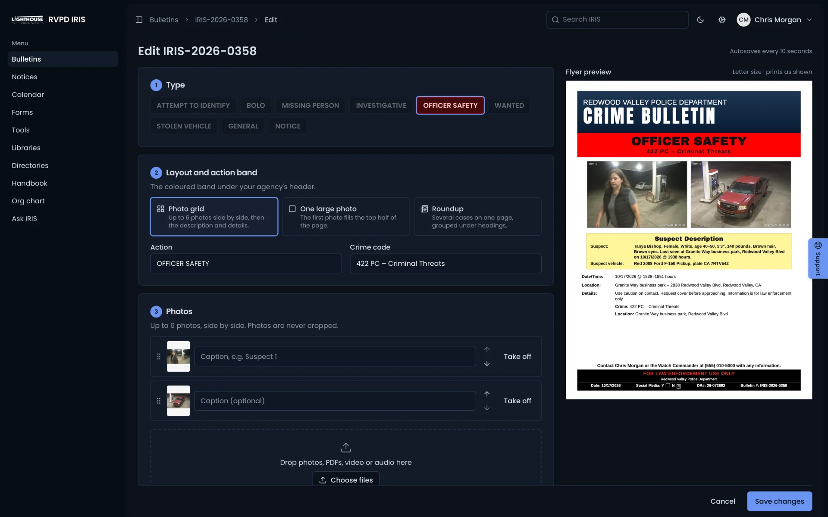Click Bulletins breadcrumb link
The width and height of the screenshot is (828, 517).
tap(164, 20)
